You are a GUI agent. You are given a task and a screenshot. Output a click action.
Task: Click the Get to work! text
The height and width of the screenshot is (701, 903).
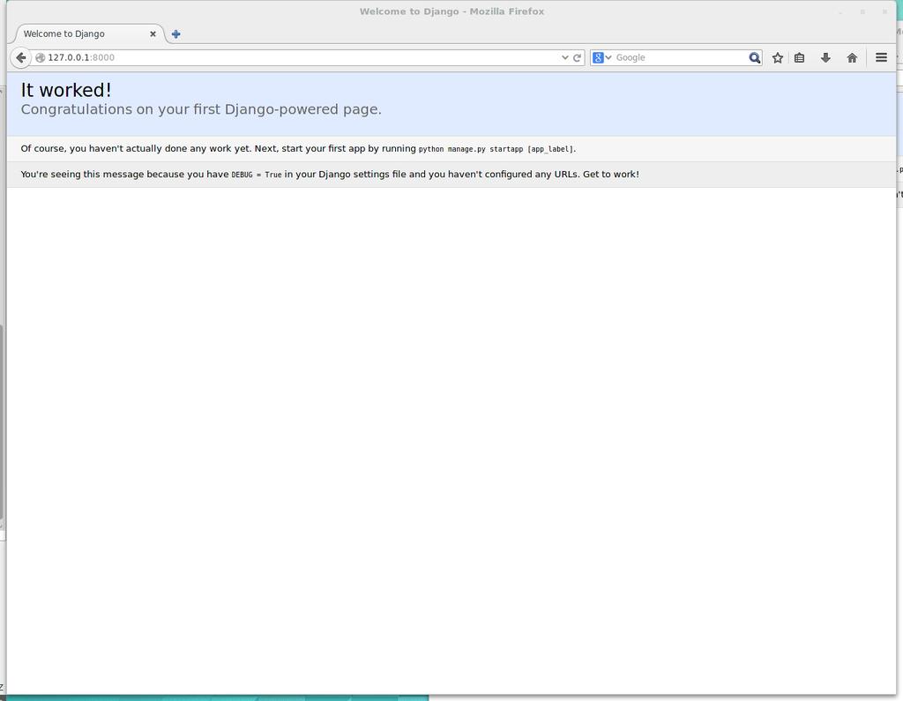click(610, 174)
